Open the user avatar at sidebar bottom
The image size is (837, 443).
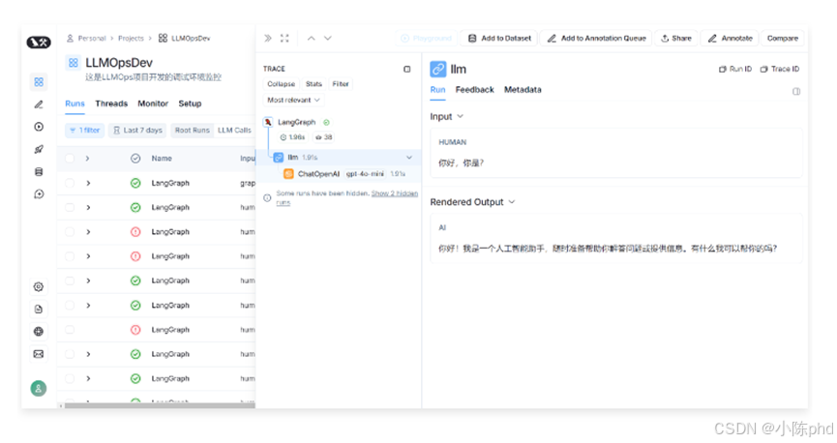(x=39, y=388)
